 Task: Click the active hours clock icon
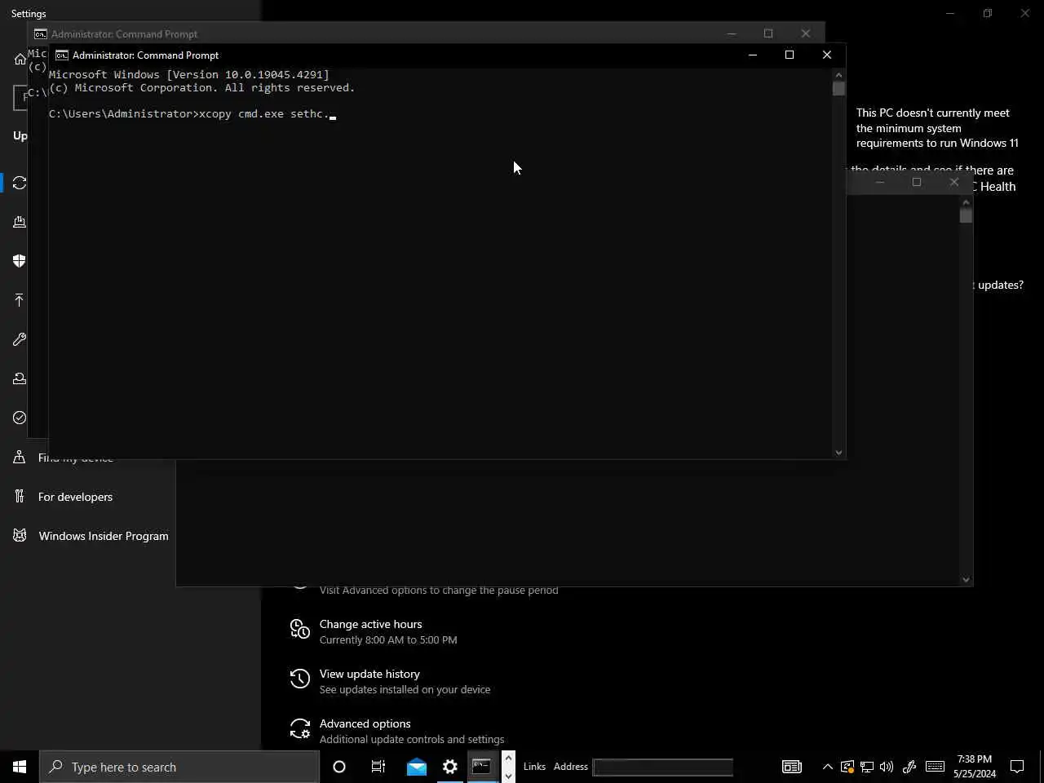pos(300,629)
